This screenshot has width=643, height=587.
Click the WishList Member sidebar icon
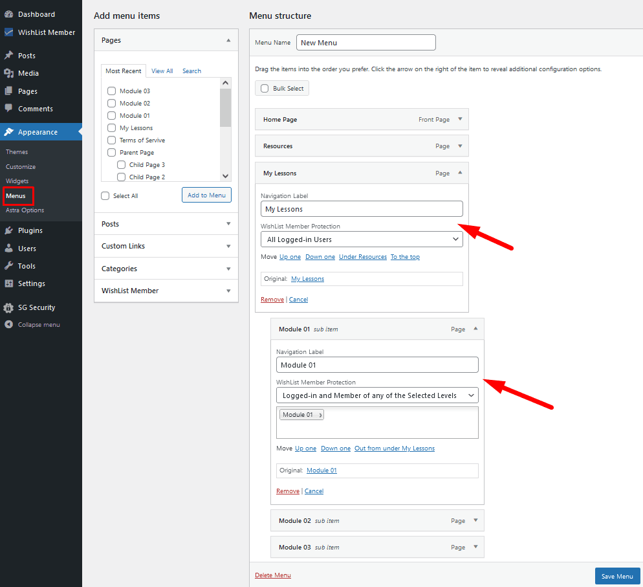[8, 32]
